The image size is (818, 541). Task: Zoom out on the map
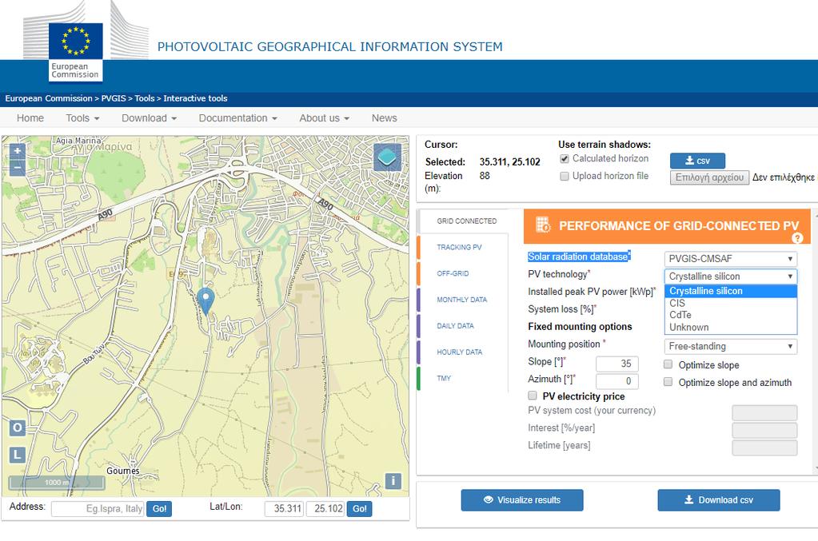[18, 167]
